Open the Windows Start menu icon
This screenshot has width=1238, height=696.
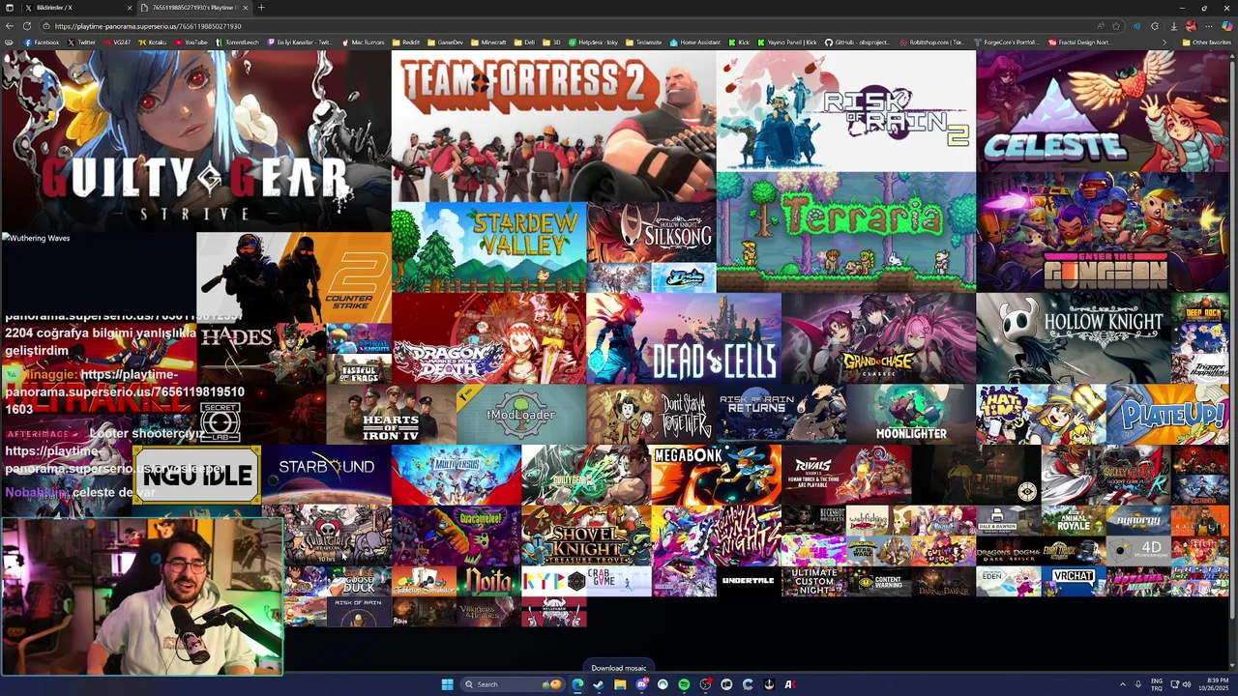click(x=447, y=684)
